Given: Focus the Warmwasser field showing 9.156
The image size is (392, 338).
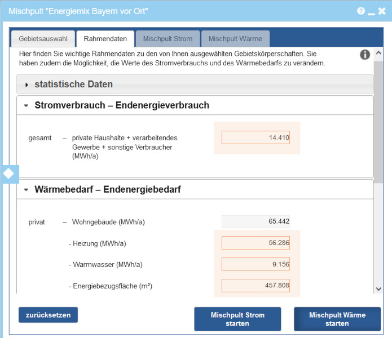Looking at the screenshot, I should click(x=256, y=264).
